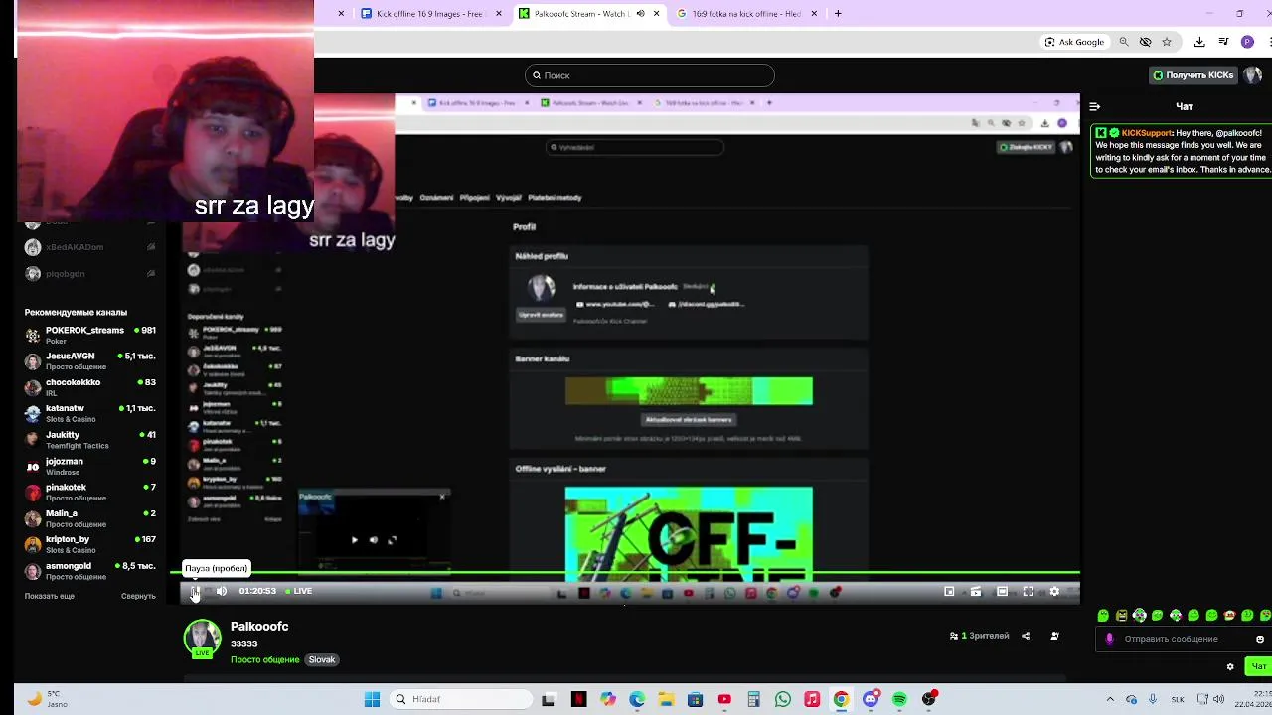Switch to Kick offline 16:9 Images tab
The height and width of the screenshot is (715, 1272).
(429, 14)
